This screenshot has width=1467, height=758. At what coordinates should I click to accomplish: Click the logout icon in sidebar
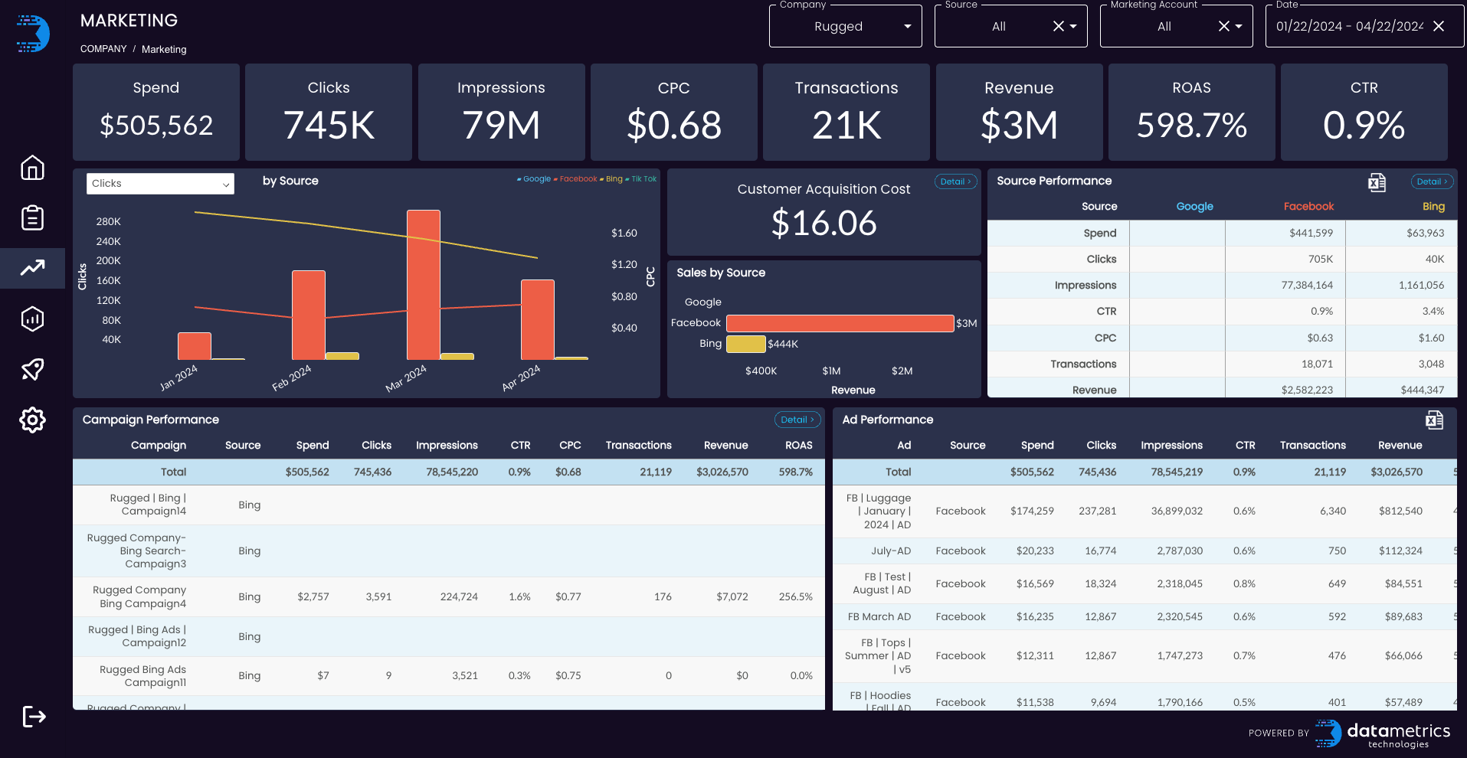[x=34, y=717]
